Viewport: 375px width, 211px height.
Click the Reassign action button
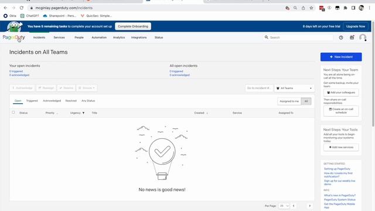[x=46, y=88]
